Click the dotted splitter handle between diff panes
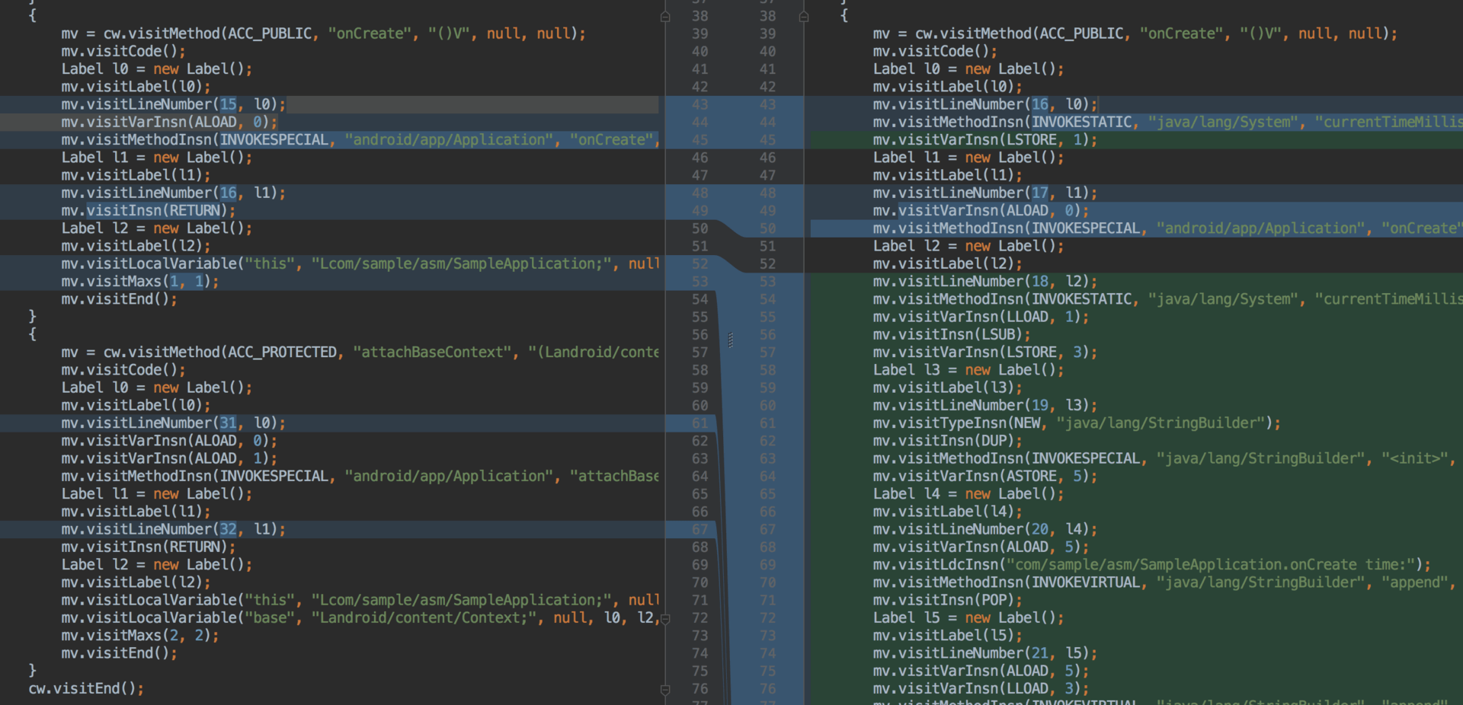 pos(731,340)
